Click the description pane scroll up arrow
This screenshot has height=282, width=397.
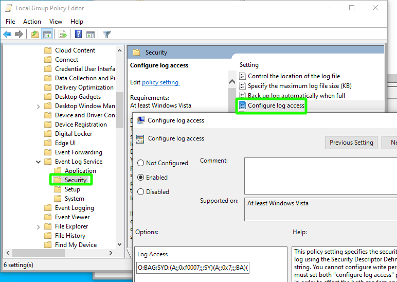point(232,82)
